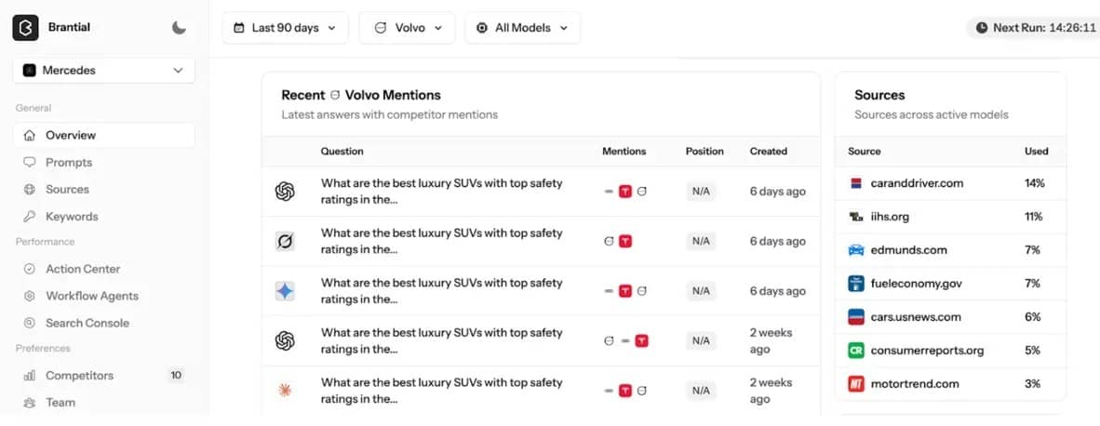Click the Source column header in Sources

pyautogui.click(x=865, y=152)
